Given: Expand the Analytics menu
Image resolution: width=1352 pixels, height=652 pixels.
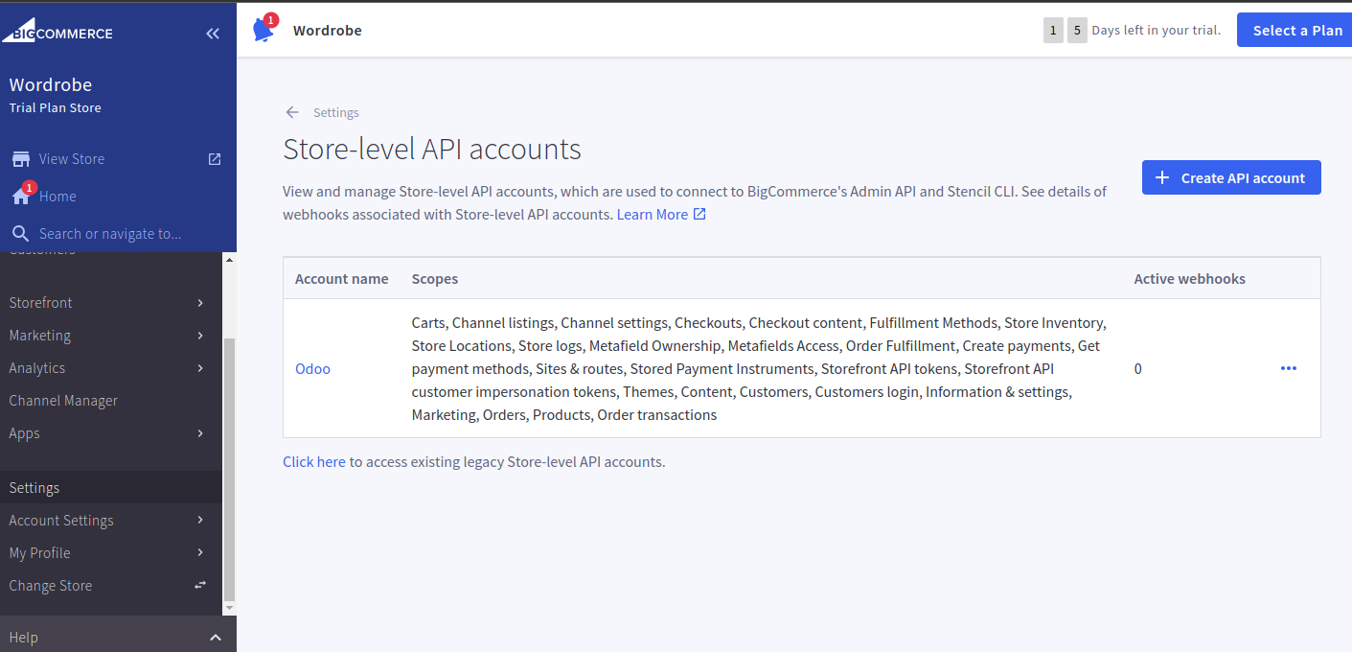Looking at the screenshot, I should tap(200, 368).
